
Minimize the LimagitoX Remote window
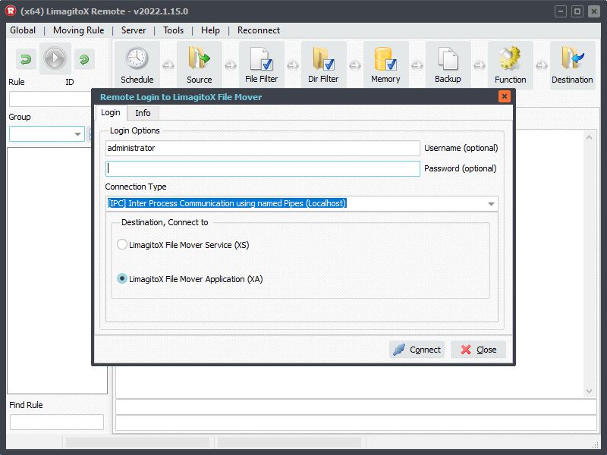(561, 11)
